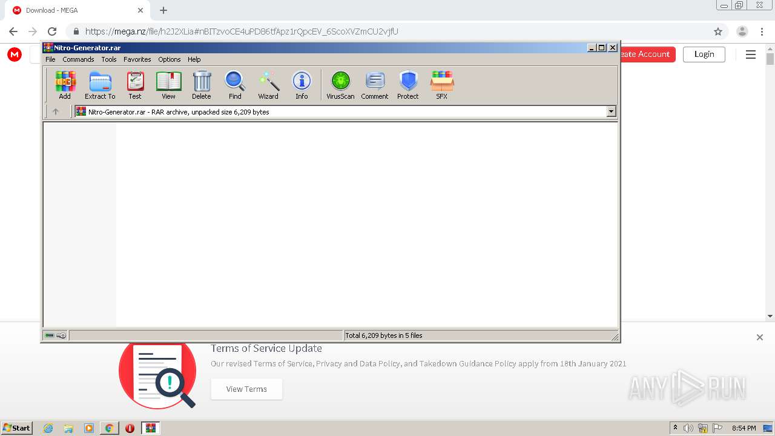Click the drive icon in WinRAR status bar

point(50,335)
